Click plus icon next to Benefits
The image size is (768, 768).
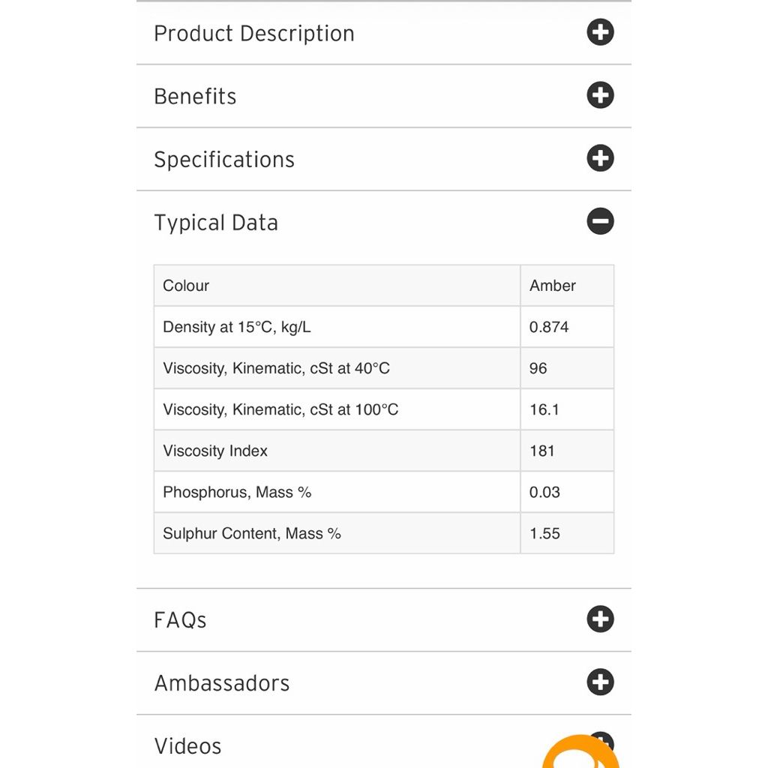pos(600,95)
